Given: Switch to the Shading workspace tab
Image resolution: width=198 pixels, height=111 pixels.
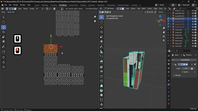Looking at the screenshot, I should [83, 5].
